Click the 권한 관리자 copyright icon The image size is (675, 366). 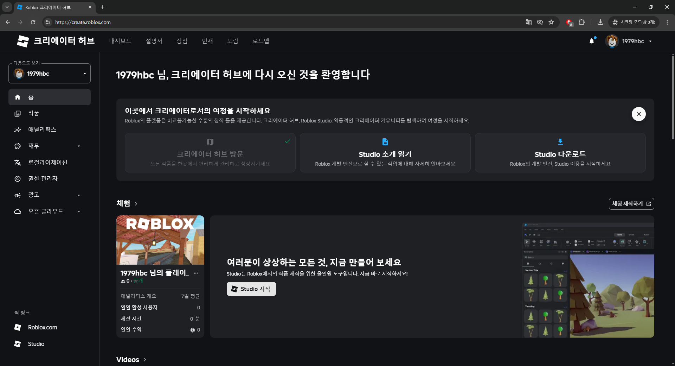[18, 179]
